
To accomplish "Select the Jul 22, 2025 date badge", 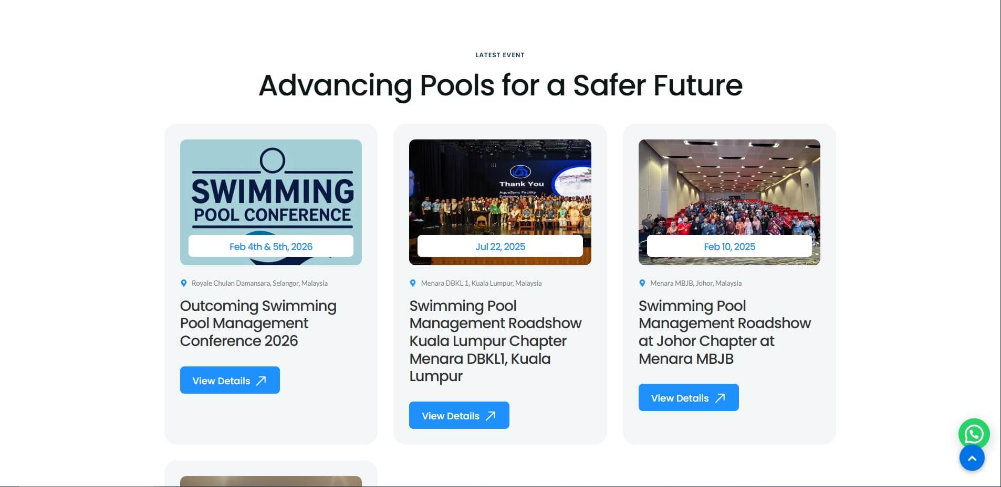I will click(x=500, y=246).
